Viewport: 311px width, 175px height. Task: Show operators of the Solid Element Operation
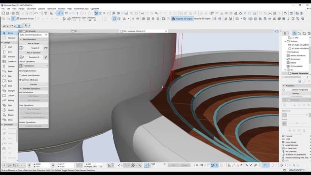point(46,57)
